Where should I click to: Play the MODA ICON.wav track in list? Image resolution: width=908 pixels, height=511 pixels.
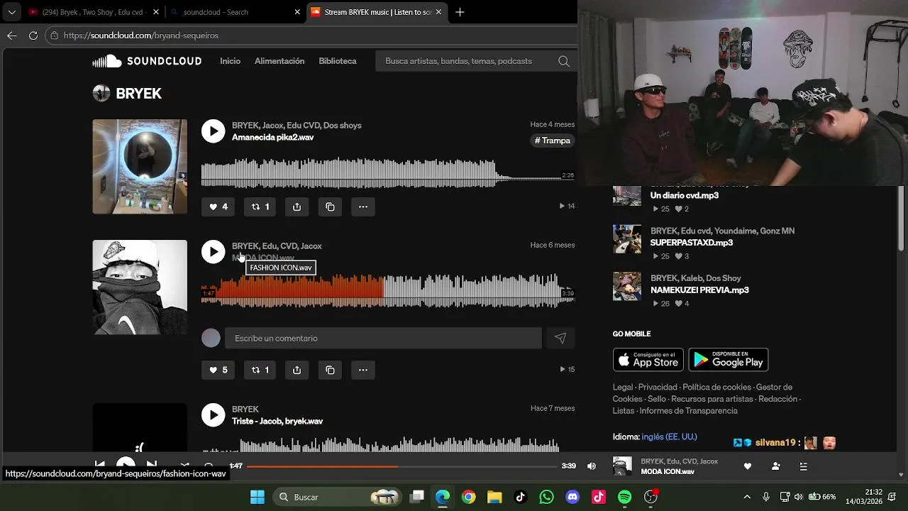213,251
